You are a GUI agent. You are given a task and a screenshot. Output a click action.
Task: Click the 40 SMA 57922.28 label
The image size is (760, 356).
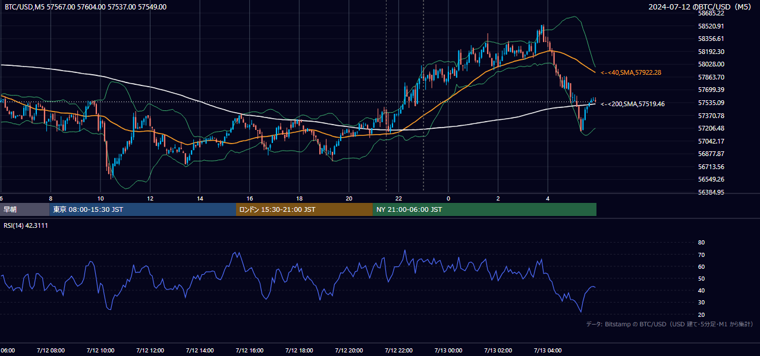(x=631, y=72)
